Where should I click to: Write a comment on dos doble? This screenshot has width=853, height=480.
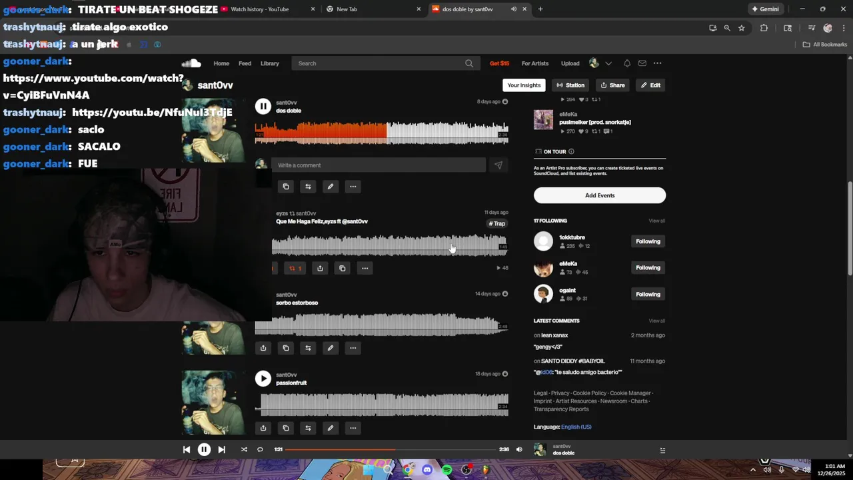coord(379,165)
